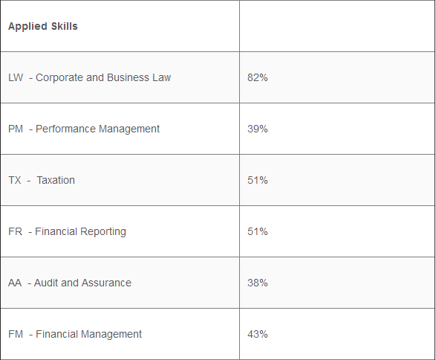The height and width of the screenshot is (360, 436).
Task: Click the FM paper code
Action: coord(16,334)
